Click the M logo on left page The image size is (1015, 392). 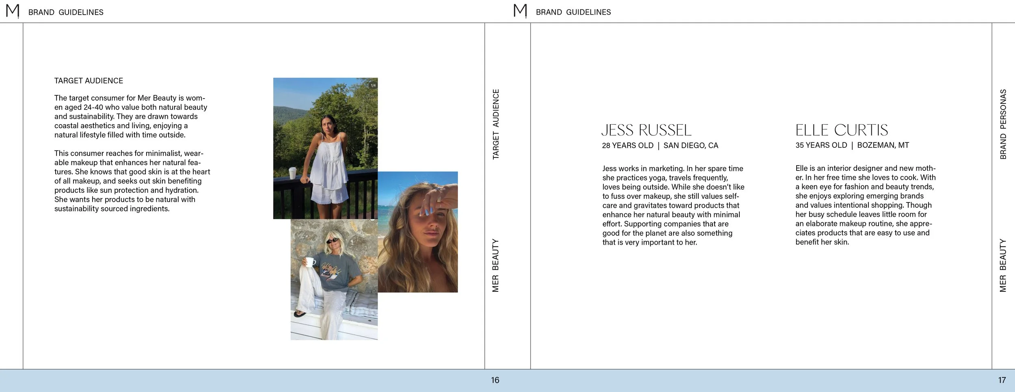(13, 11)
